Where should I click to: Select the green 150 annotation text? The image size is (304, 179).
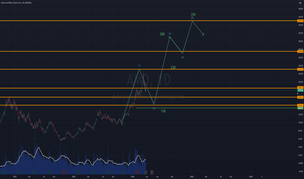163,111
